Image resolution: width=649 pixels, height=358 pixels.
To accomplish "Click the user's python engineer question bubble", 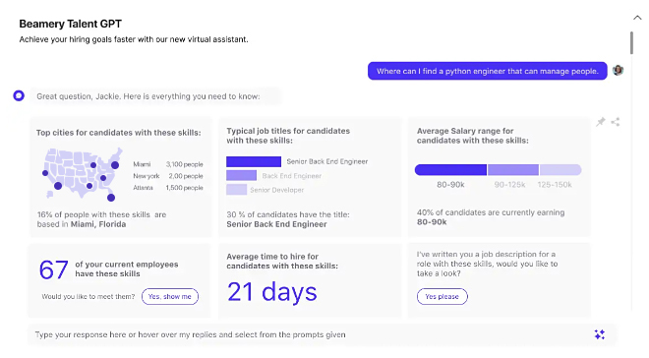I will click(x=487, y=71).
